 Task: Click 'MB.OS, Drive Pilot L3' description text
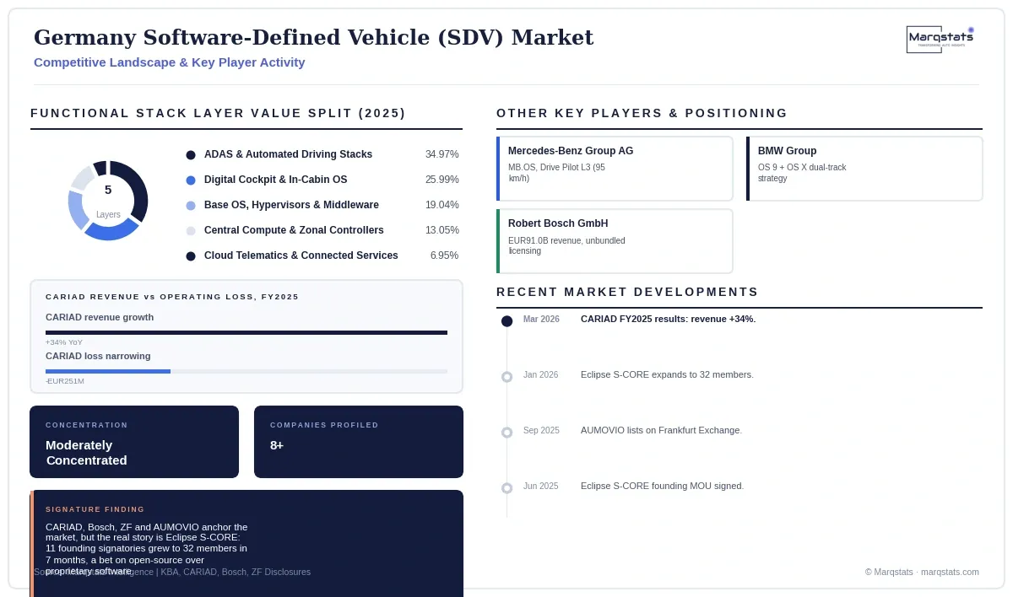coord(556,173)
